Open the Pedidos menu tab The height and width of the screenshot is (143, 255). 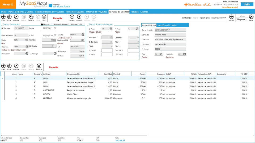point(134,12)
